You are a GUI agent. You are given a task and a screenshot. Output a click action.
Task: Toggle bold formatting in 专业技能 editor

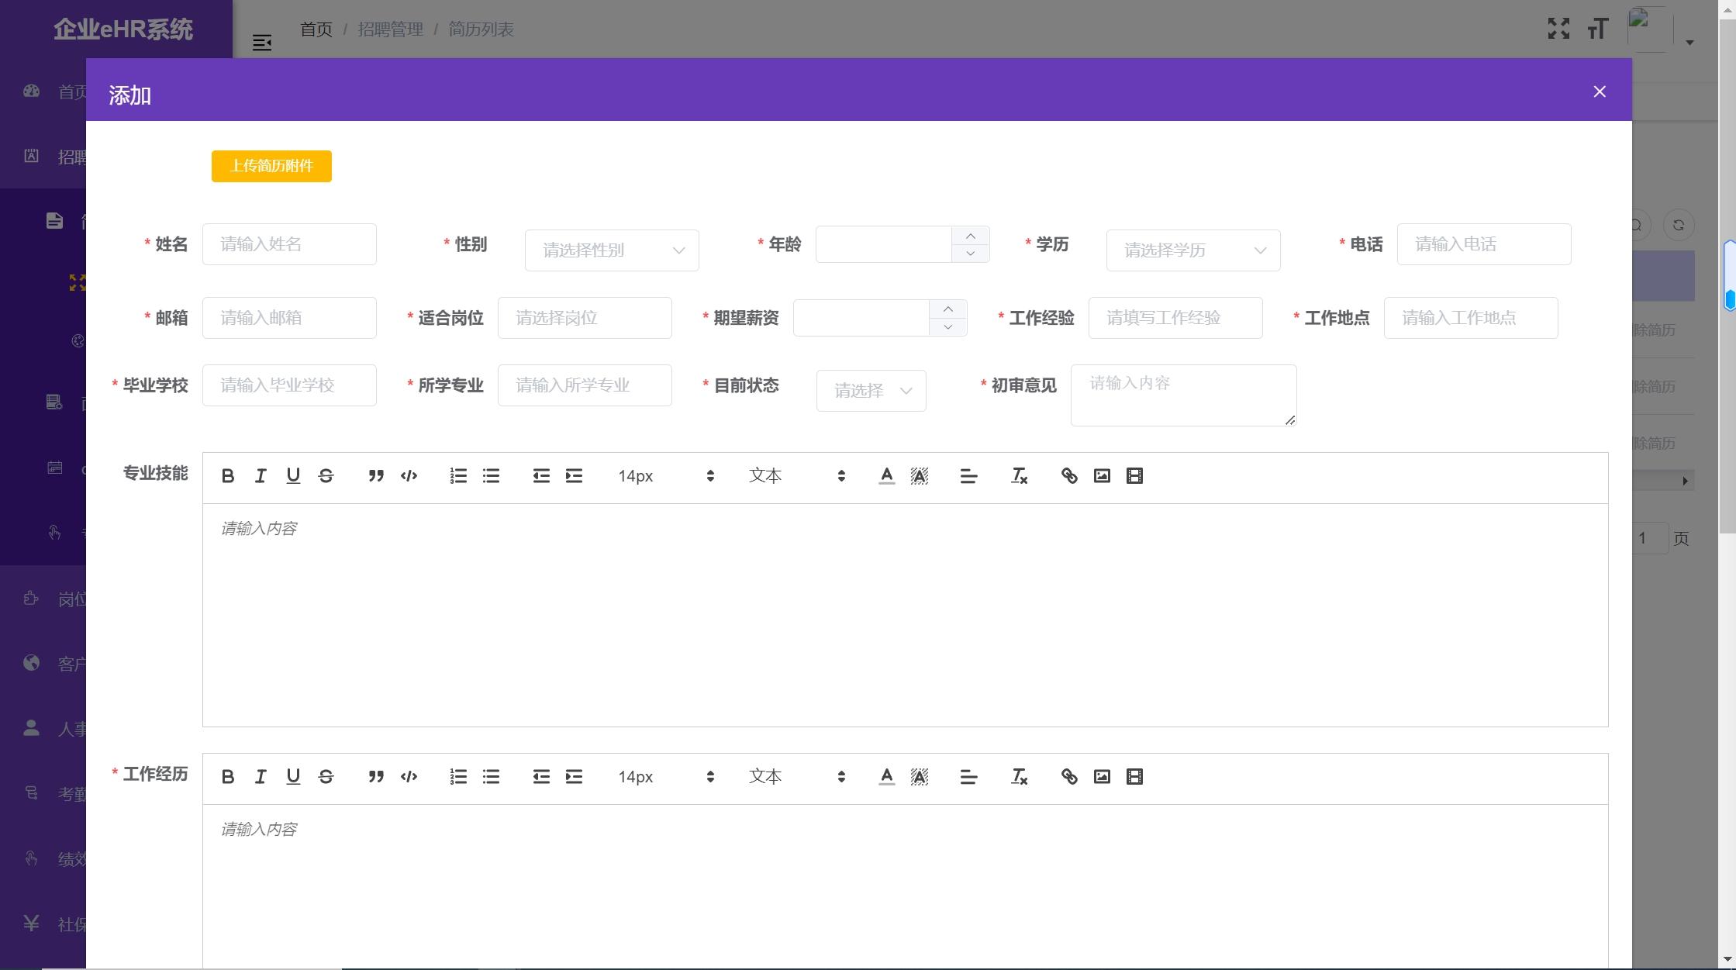tap(227, 475)
